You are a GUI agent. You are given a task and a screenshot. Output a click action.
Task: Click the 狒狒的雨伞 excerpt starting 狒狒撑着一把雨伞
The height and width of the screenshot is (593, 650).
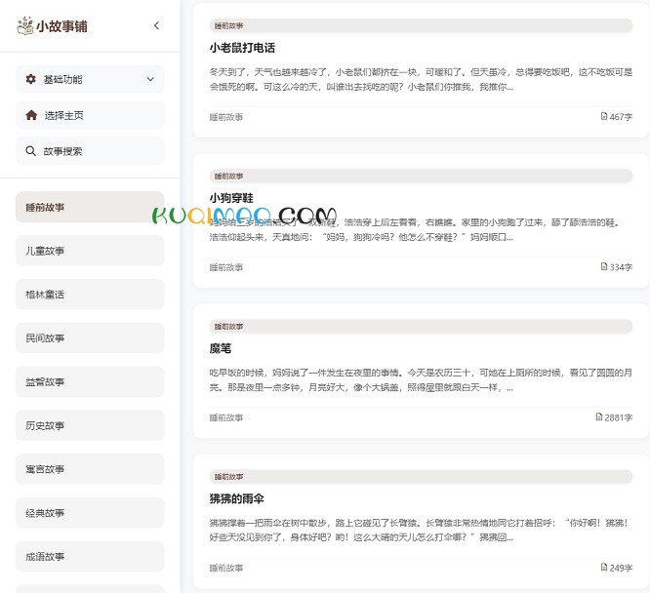[x=421, y=530]
